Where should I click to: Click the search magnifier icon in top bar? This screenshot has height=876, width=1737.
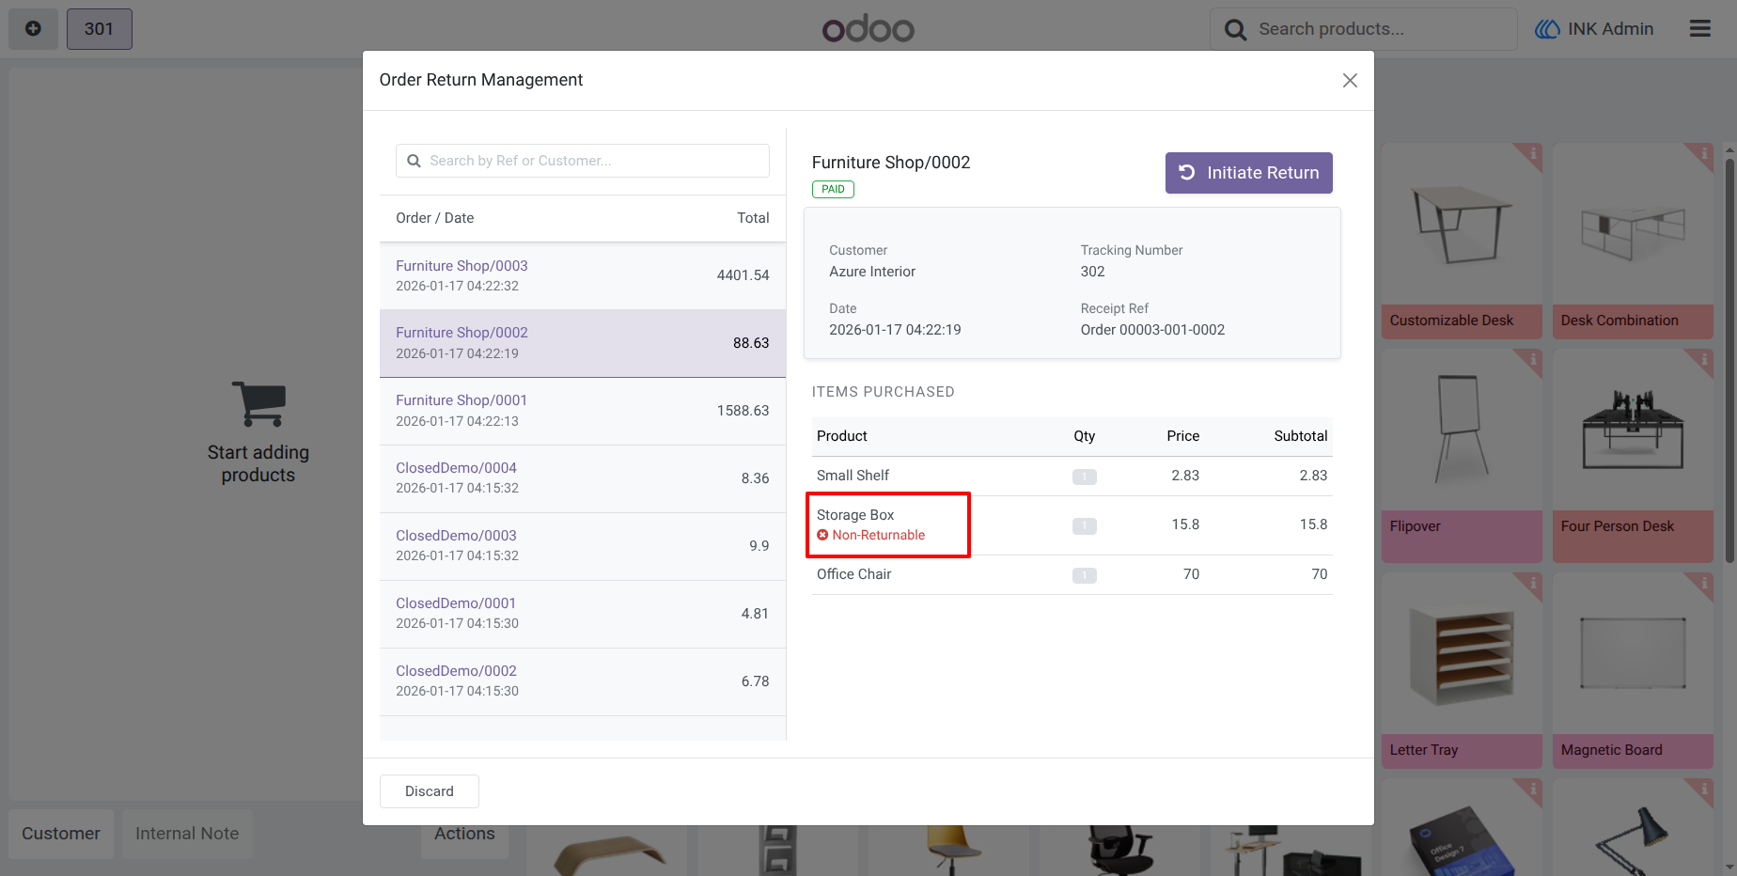1235,30
